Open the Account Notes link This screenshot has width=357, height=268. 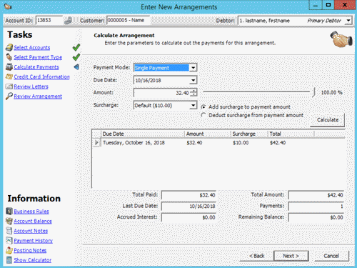tap(31, 231)
